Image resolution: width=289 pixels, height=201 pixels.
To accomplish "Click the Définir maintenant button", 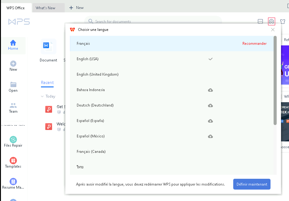I will 252,184.
